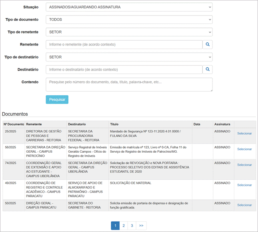The width and height of the screenshot is (258, 232).
Task: Click into the Remetente input field
Action: (x=124, y=45)
